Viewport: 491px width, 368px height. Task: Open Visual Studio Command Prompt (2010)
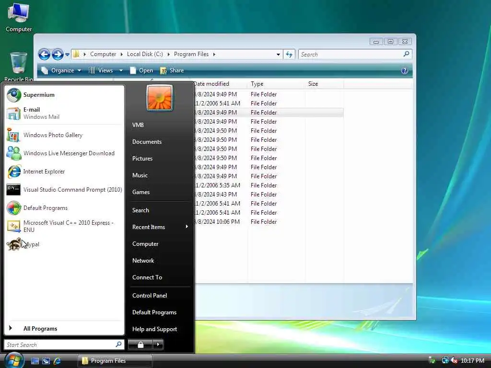64,190
